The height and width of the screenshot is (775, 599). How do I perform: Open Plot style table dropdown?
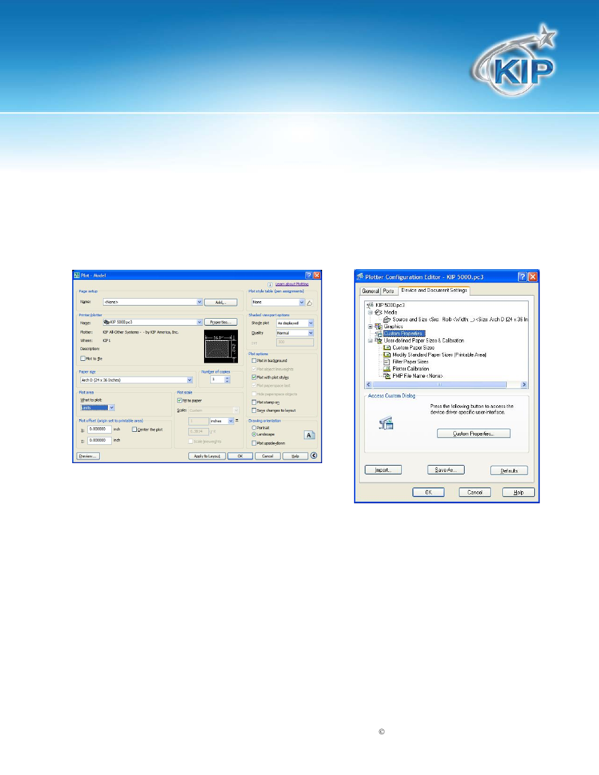(301, 302)
